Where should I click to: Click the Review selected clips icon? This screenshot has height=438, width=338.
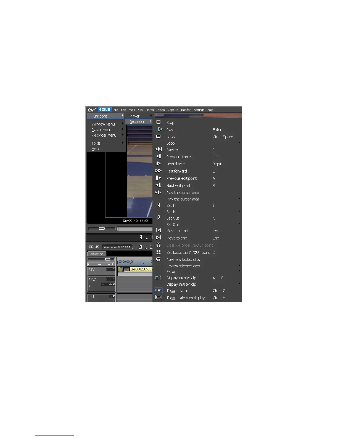pyautogui.click(x=158, y=259)
